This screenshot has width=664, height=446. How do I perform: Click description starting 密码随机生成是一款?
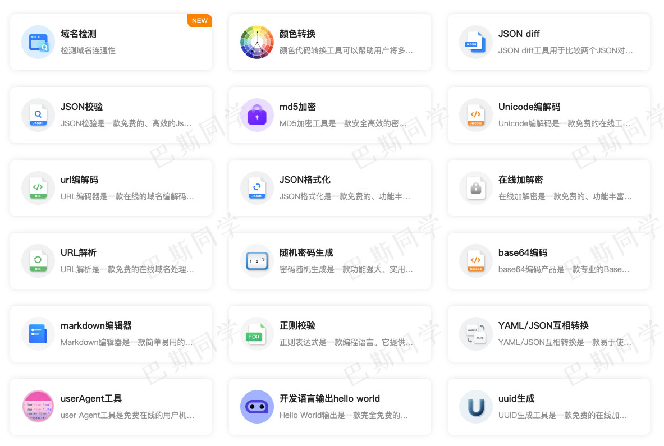click(346, 269)
